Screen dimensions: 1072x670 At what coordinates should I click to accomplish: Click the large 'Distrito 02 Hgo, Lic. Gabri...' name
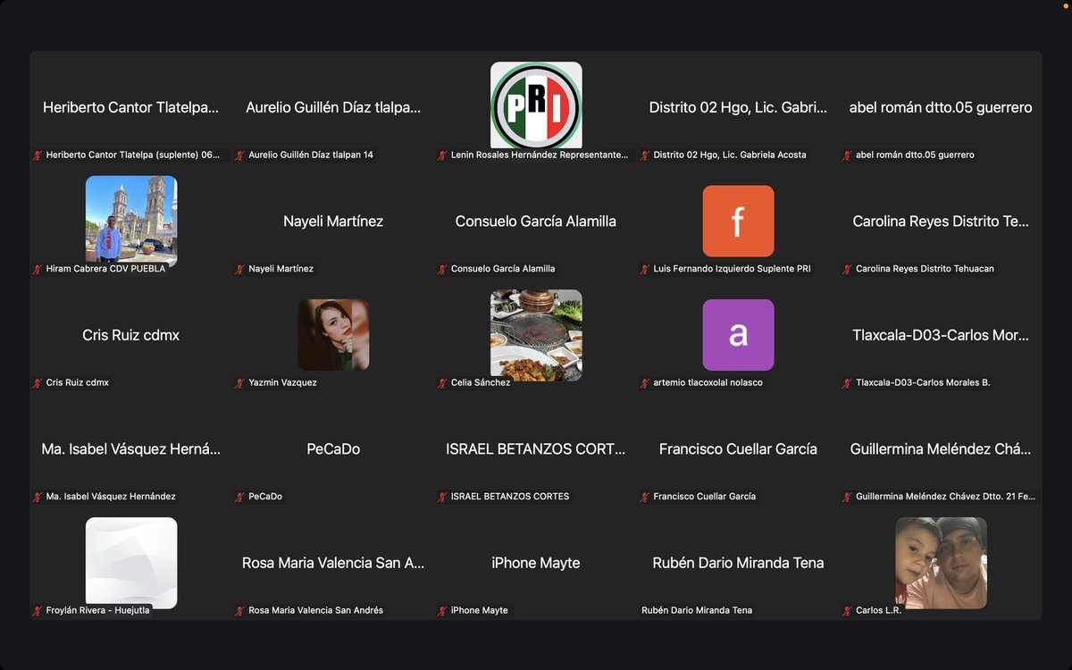point(738,107)
